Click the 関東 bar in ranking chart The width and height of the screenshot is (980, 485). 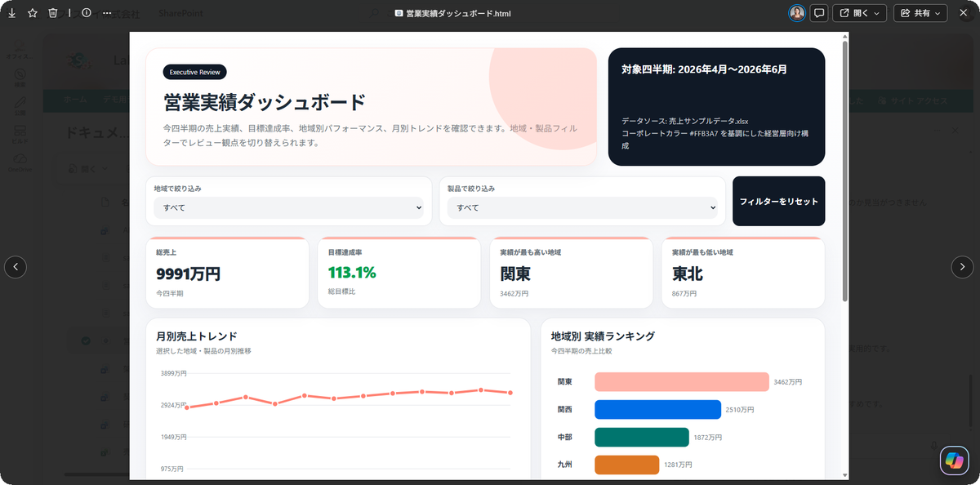tap(682, 382)
